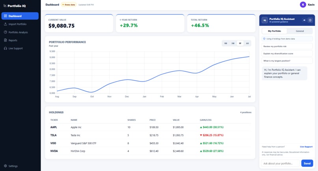This screenshot has width=318, height=171.
Task: Click the Current Value card showing $9,080.75
Action: pyautogui.click(x=79, y=23)
